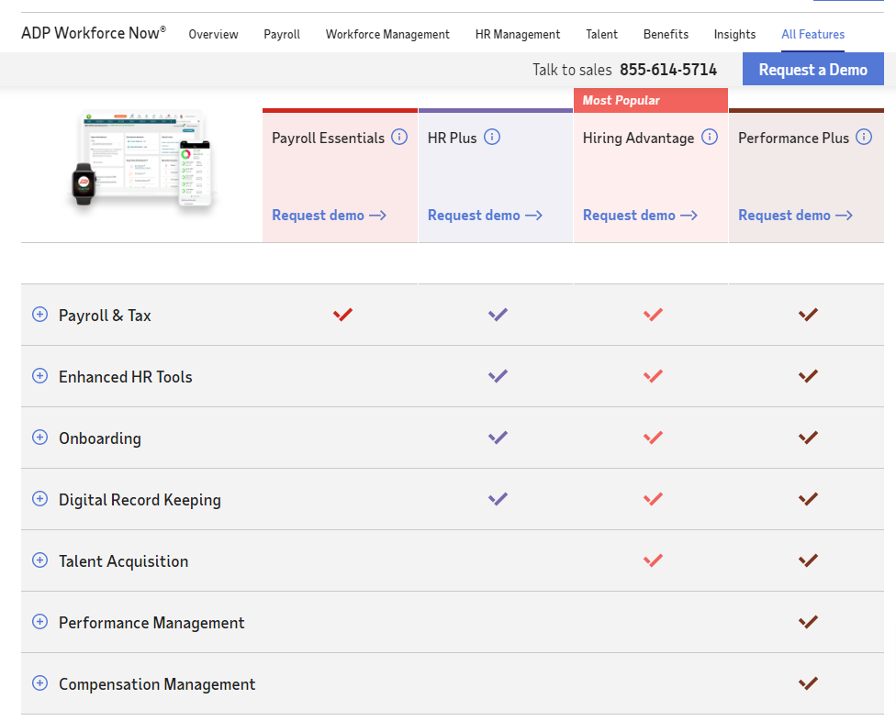896x721 pixels.
Task: Click the Hiring Advantage plan heading
Action: pyautogui.click(x=638, y=139)
